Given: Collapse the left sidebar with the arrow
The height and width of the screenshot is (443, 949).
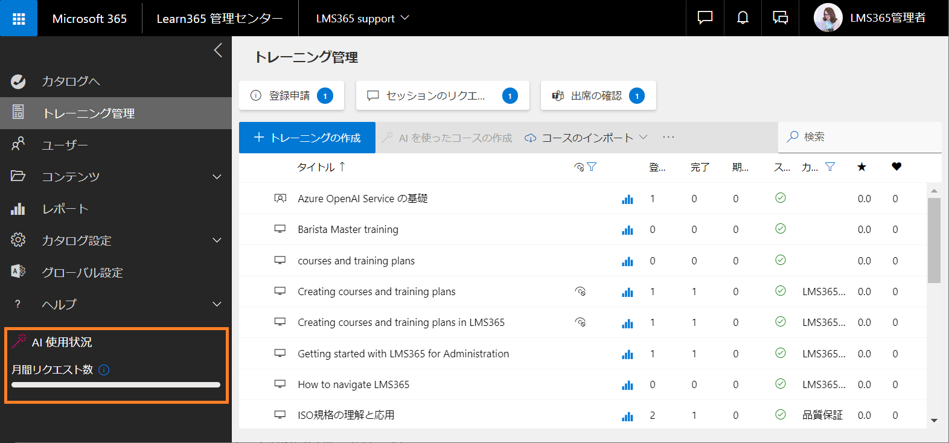Looking at the screenshot, I should click(218, 50).
